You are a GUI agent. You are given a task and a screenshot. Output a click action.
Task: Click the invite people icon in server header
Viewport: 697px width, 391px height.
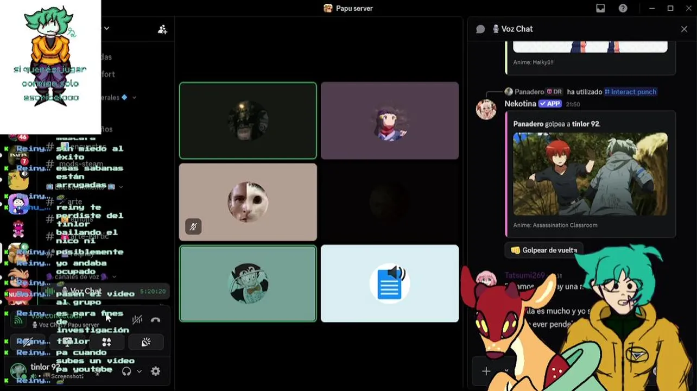tap(162, 29)
